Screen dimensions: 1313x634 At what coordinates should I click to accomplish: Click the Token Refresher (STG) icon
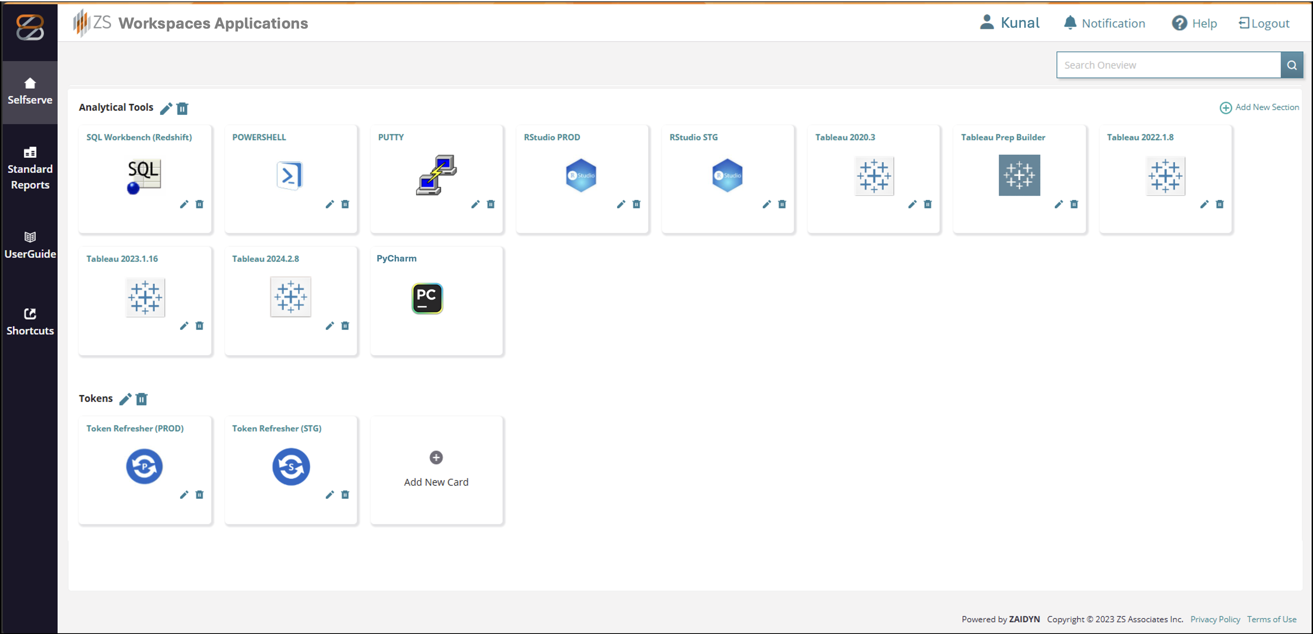point(290,466)
